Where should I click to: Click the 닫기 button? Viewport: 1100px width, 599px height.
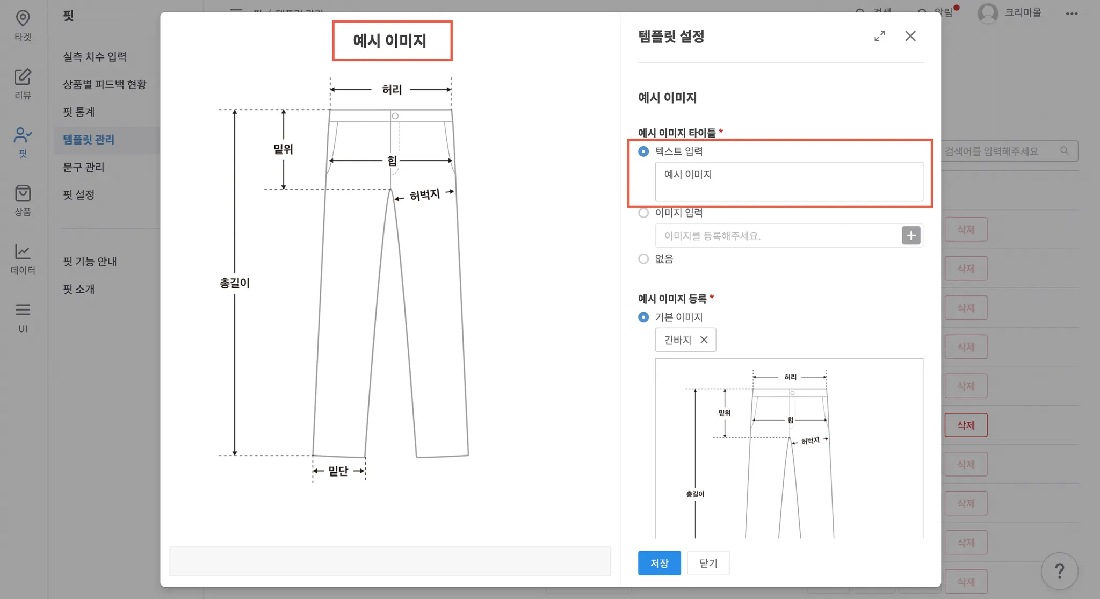coord(708,563)
